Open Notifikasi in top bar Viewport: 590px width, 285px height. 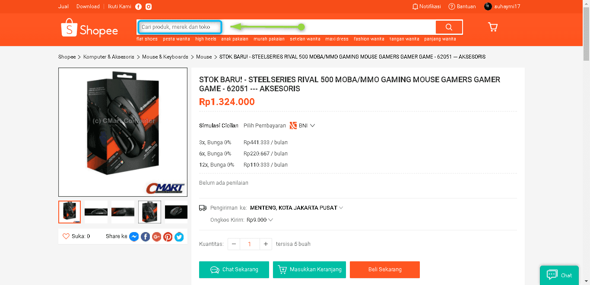tap(426, 6)
